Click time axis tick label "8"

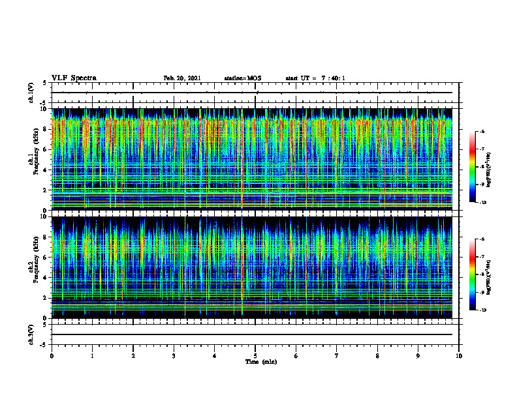[x=377, y=356]
